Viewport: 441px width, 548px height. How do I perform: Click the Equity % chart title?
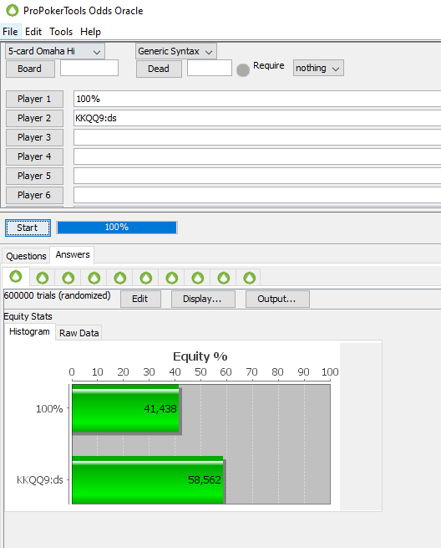coord(200,357)
